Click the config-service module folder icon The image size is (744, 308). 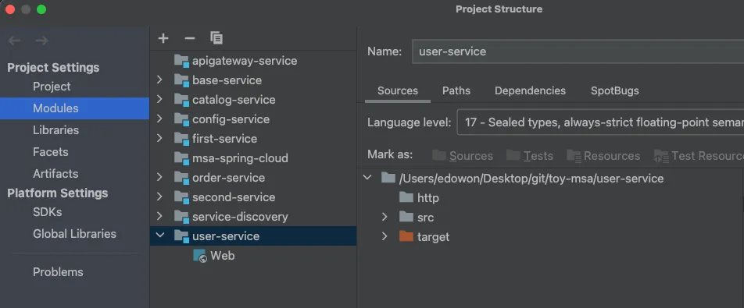click(x=181, y=119)
